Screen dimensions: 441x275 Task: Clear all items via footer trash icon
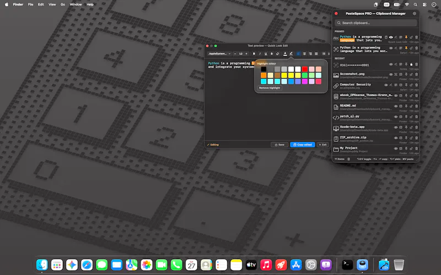[348, 159]
